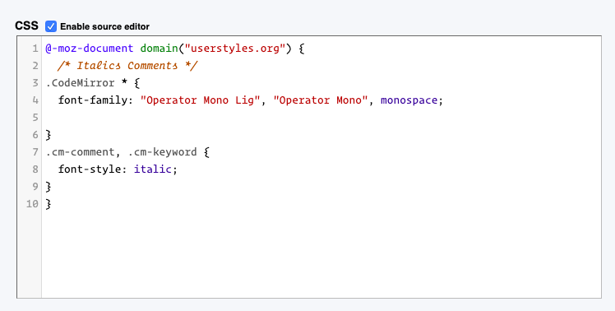Click line number 7 in gutter
615x311 pixels.
tap(35, 152)
